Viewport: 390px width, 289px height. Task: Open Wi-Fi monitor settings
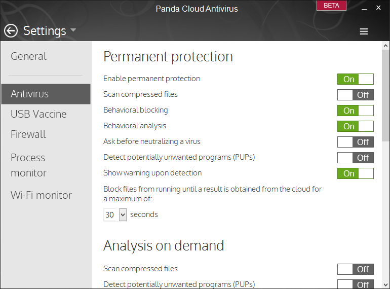[41, 195]
